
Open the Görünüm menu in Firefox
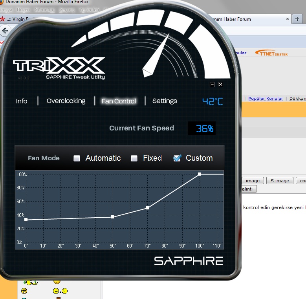pos(44,10)
